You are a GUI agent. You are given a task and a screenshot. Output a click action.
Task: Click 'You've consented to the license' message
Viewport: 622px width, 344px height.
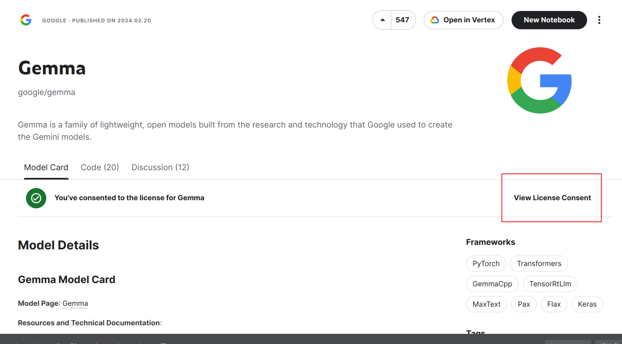coord(130,198)
